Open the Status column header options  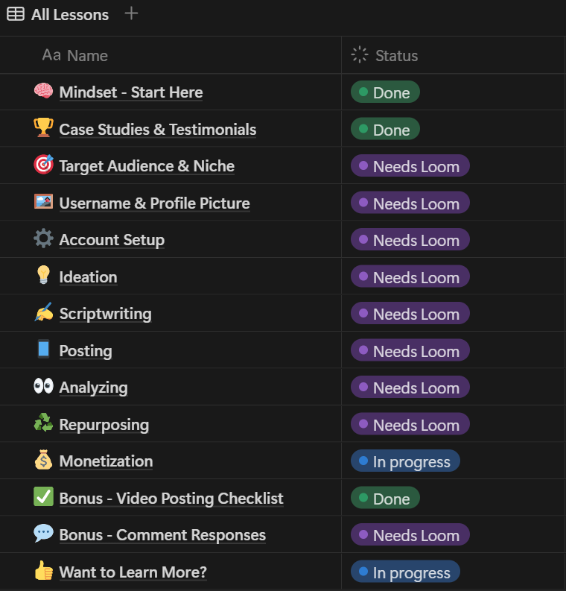tap(396, 55)
